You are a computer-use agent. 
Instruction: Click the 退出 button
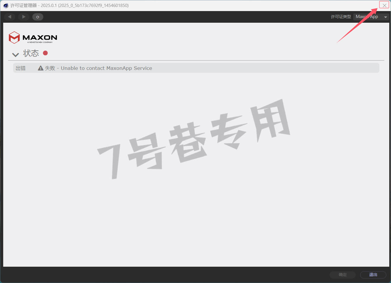click(373, 275)
